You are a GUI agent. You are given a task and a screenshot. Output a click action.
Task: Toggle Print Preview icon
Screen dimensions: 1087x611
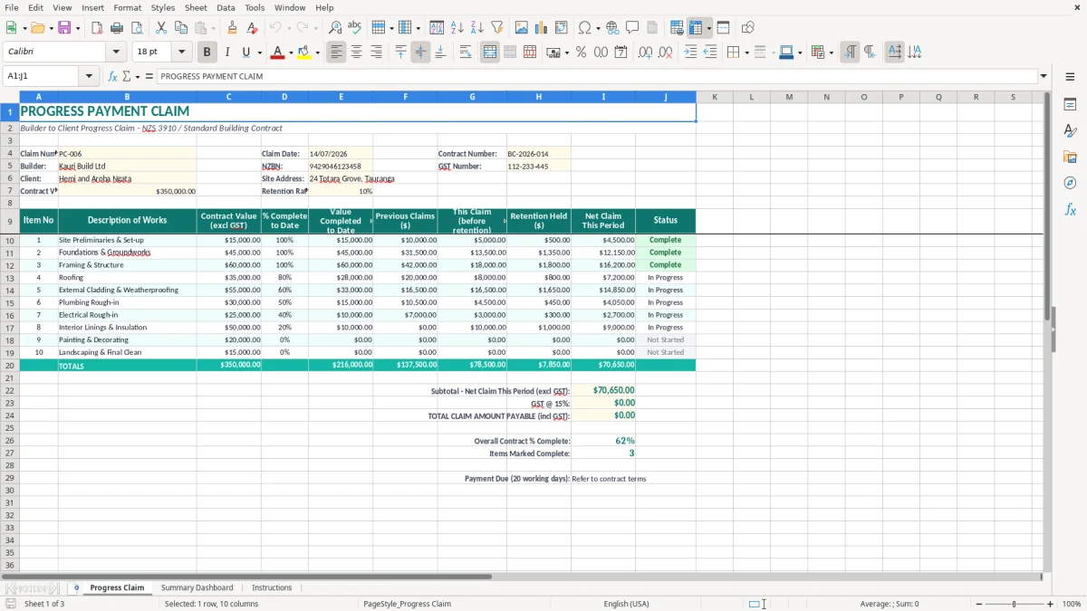pyautogui.click(x=137, y=28)
